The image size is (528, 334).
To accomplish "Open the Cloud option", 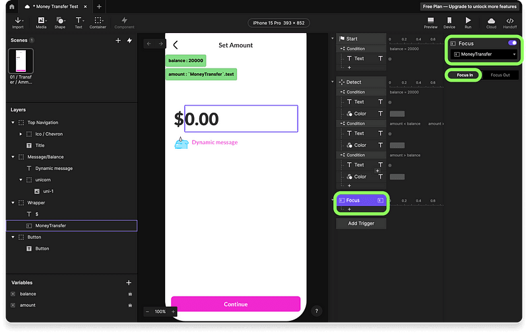I will pyautogui.click(x=491, y=23).
